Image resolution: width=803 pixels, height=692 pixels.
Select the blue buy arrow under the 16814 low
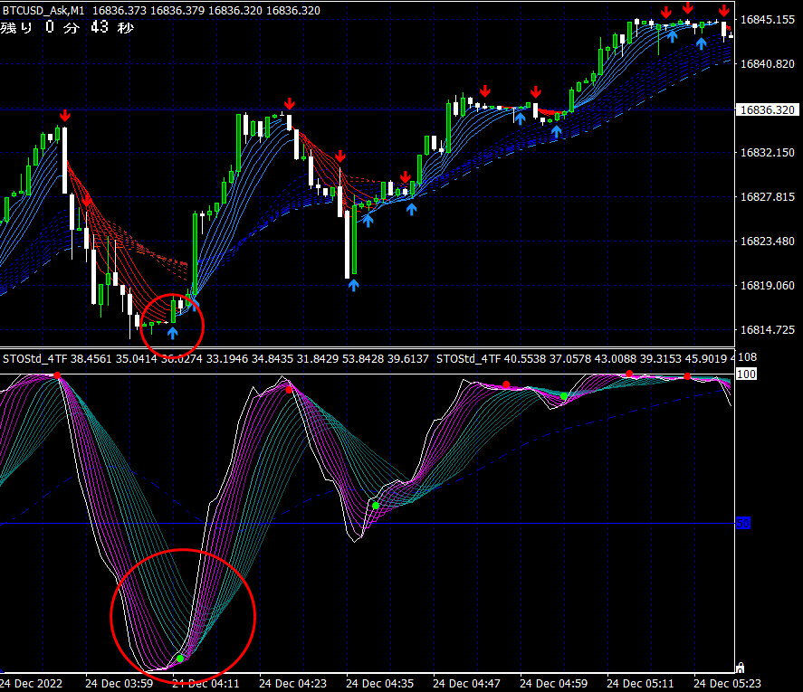click(x=173, y=333)
